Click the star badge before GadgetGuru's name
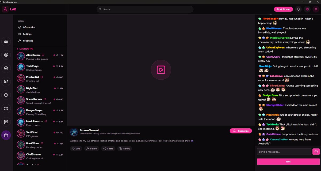321x171 pixels. (260, 95)
